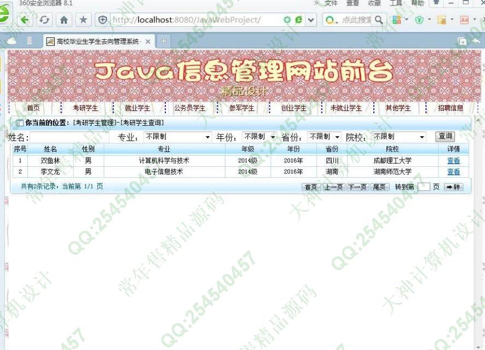Click the search magnifier icon
Viewport: 485px width, 350px height.
[379, 20]
